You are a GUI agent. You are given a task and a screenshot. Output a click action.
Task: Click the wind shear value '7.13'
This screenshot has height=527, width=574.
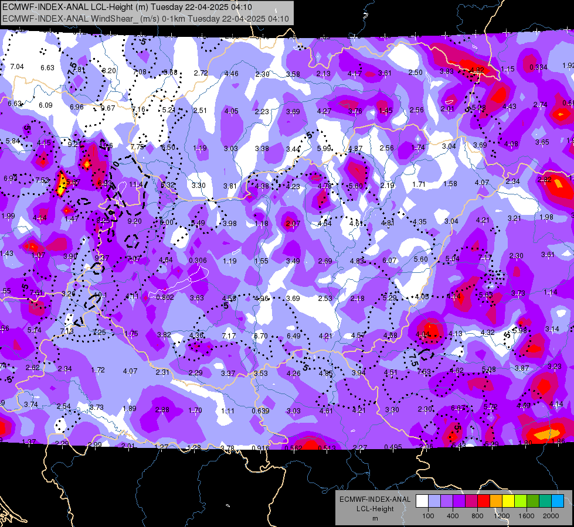[67, 331]
